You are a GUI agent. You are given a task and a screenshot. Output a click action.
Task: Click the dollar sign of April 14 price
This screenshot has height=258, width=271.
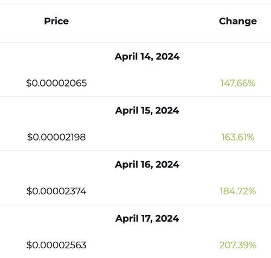(x=29, y=83)
